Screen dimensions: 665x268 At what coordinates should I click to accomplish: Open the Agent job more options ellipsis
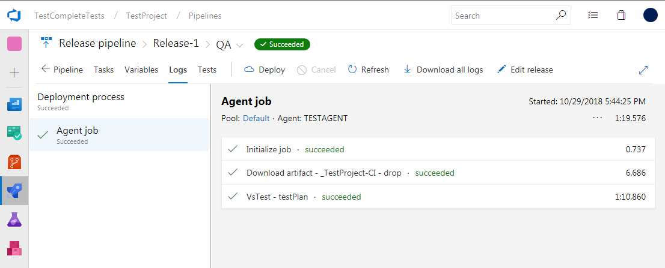pyautogui.click(x=598, y=118)
